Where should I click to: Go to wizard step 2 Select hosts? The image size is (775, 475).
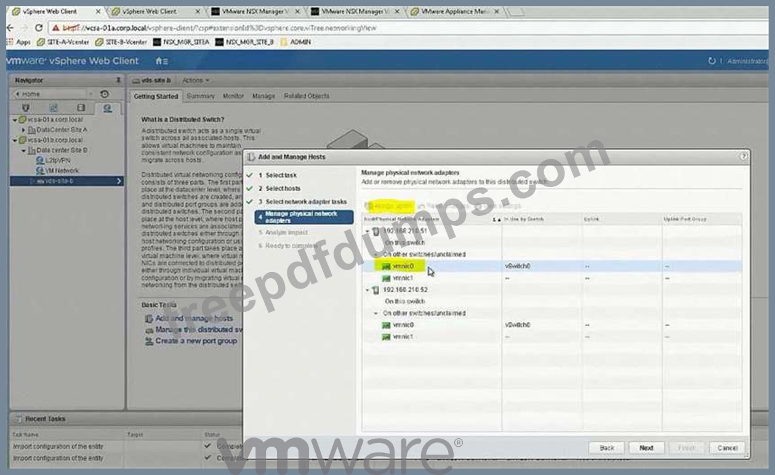pyautogui.click(x=279, y=188)
